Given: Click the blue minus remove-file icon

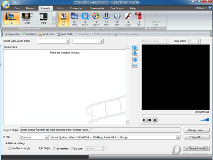Looking at the screenshot, I should click(x=135, y=65).
